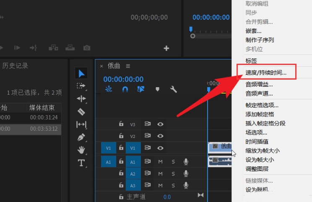The height and width of the screenshot is (202, 312).
Task: Choose 音频增益... from context menu
Action: pos(259,85)
